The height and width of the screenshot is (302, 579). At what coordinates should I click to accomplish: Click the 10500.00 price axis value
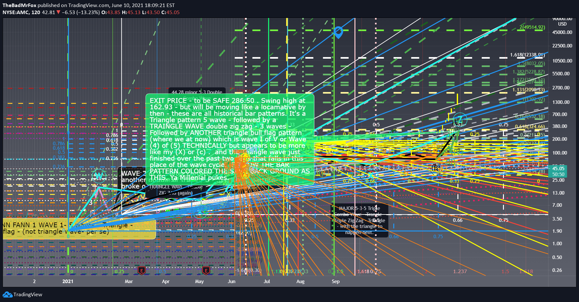[562, 61]
